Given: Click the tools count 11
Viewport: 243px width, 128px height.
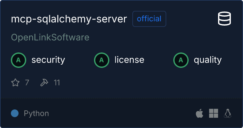Looking at the screenshot, I should coord(57,83).
